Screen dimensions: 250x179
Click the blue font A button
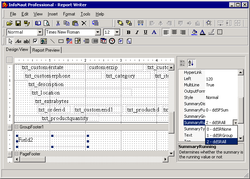pyautogui.click(x=154, y=32)
